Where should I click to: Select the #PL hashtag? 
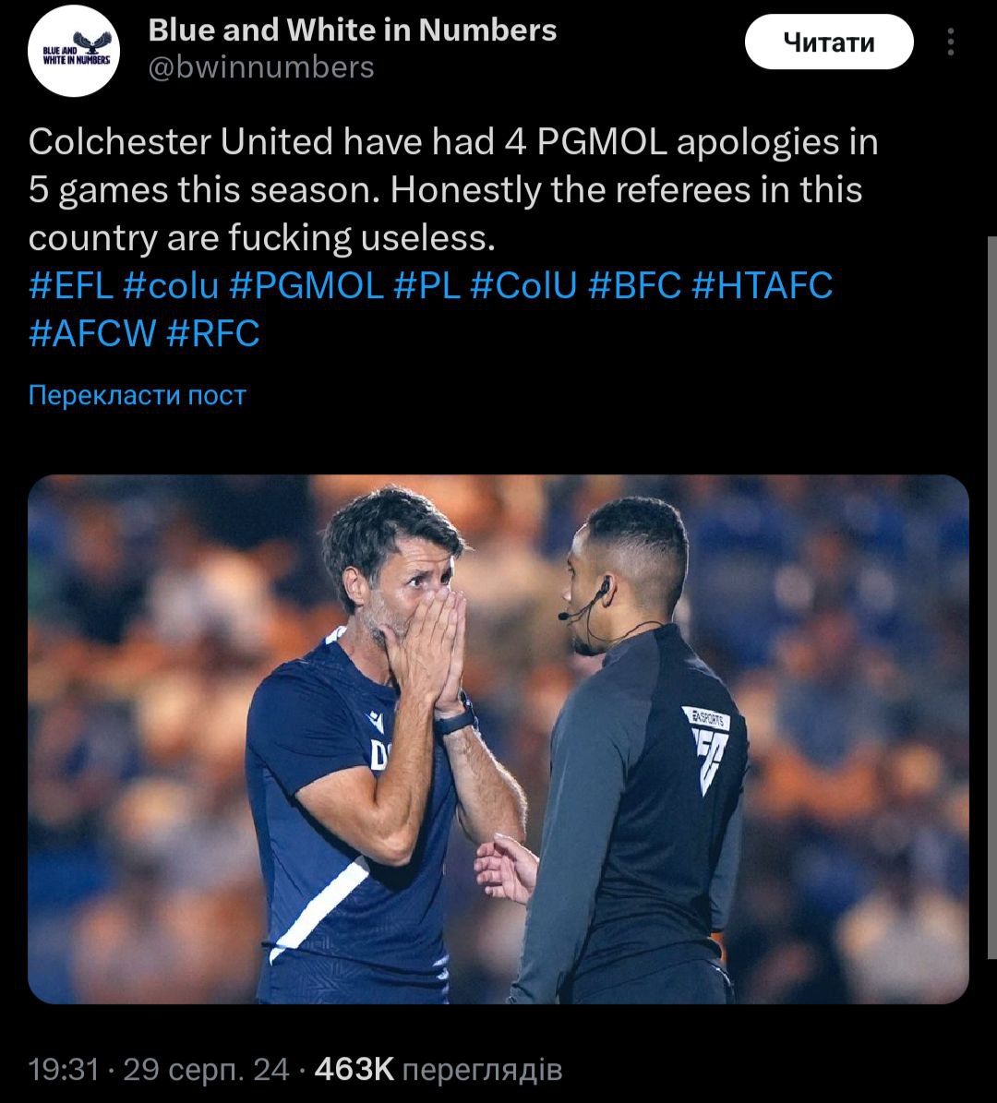pyautogui.click(x=426, y=285)
